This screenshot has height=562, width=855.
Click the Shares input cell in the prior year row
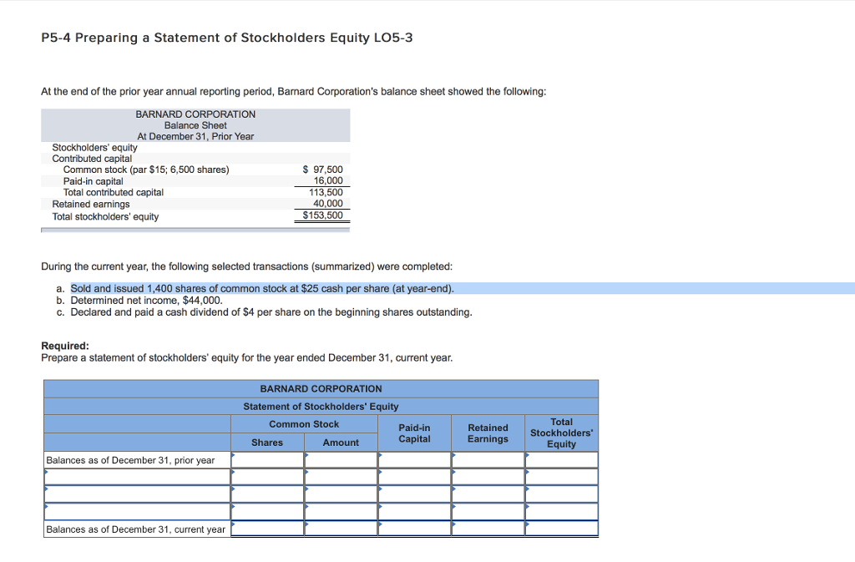pyautogui.click(x=267, y=459)
